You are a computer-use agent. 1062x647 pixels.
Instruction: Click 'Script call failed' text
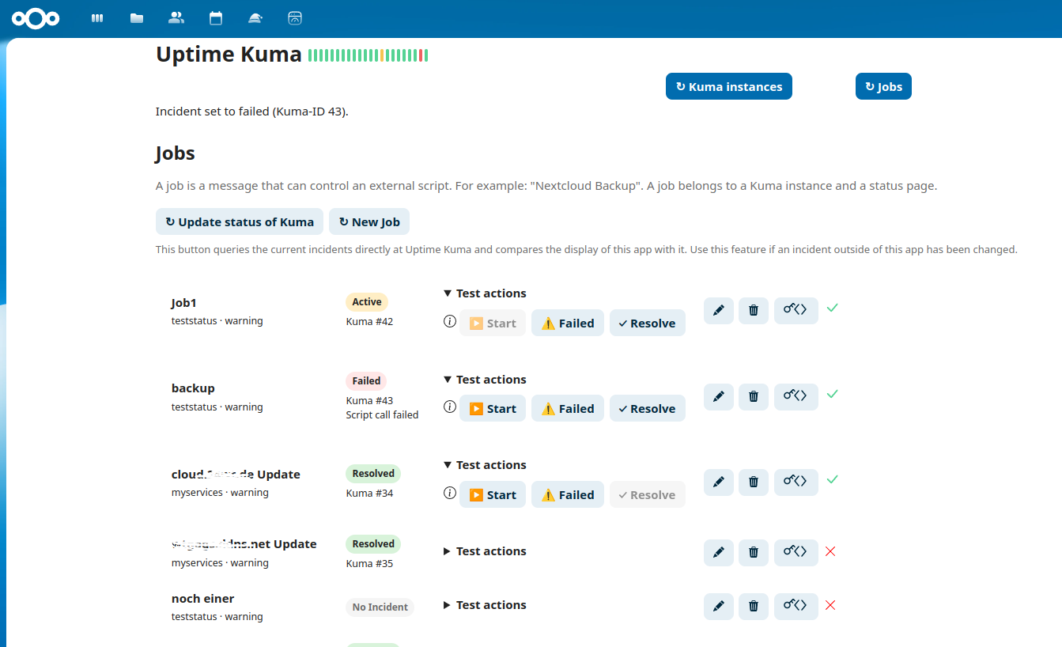(382, 414)
